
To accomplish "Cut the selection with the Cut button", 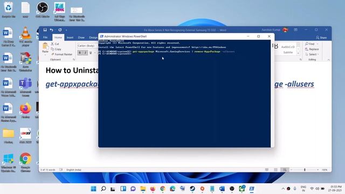I will 55,44.
